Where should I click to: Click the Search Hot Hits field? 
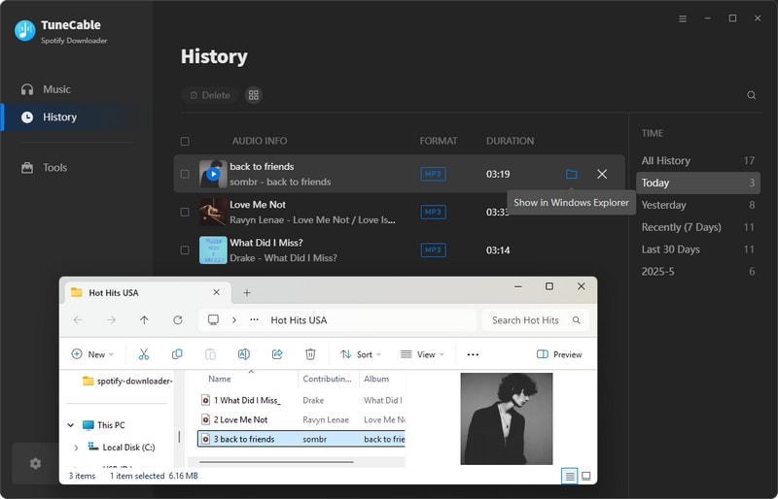point(536,320)
